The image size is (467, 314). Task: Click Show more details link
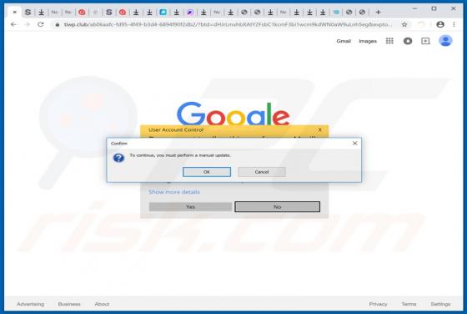point(174,192)
